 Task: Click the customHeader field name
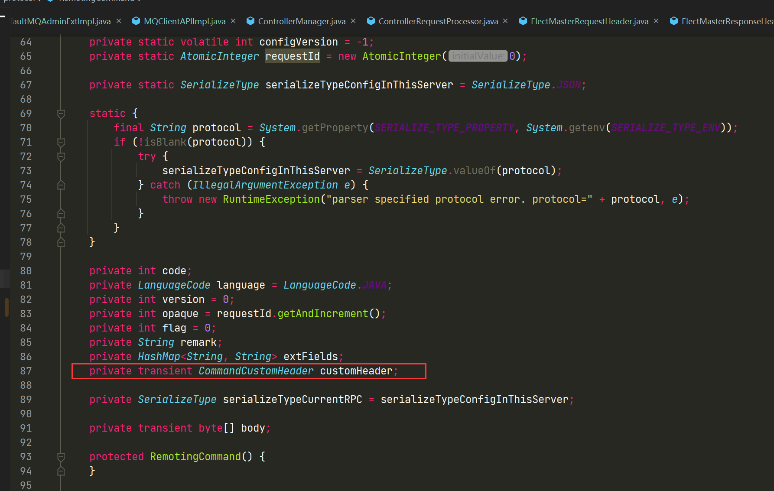click(x=356, y=371)
